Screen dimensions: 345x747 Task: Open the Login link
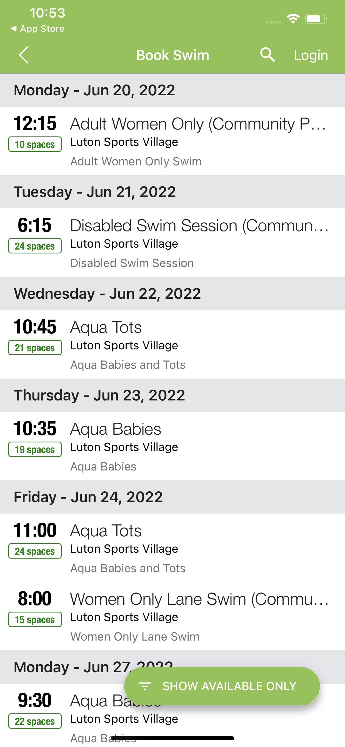click(311, 55)
